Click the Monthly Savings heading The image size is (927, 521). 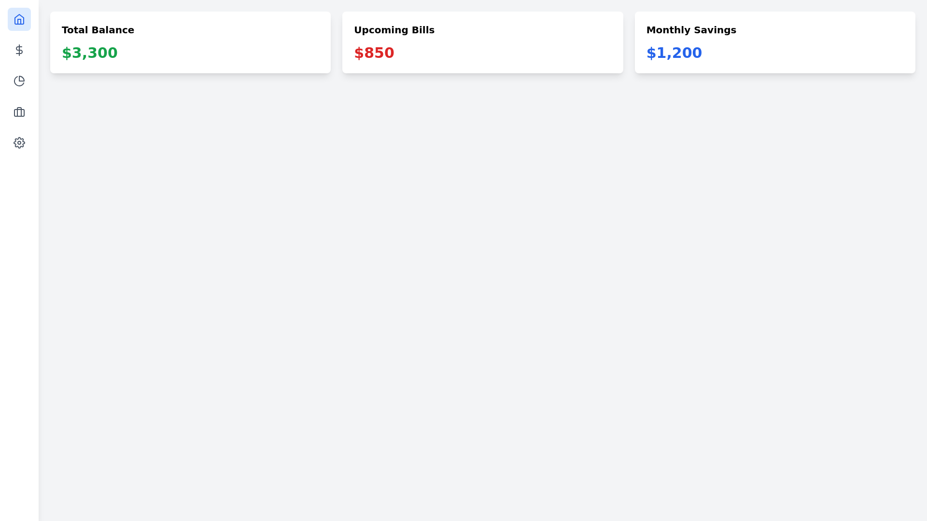pos(691,30)
